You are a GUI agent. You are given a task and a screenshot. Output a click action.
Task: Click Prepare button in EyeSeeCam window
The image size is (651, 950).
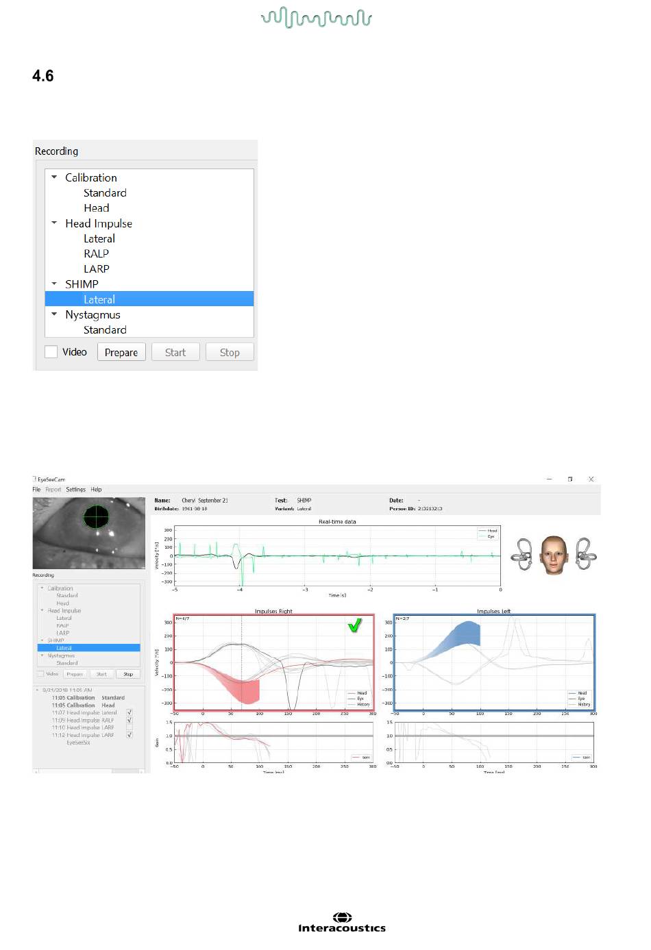(75, 674)
